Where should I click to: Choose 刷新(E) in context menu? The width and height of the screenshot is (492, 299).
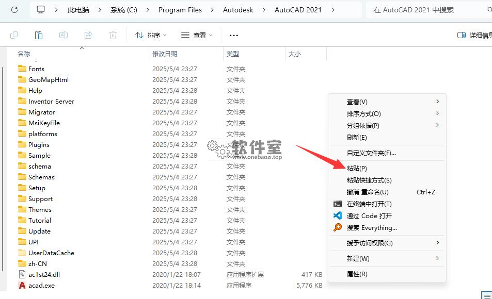coord(387,138)
